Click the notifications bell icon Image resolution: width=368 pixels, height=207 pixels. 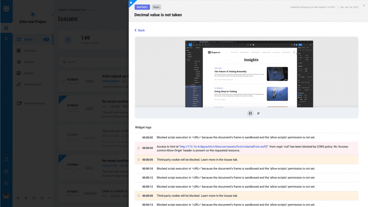(x=6, y=159)
